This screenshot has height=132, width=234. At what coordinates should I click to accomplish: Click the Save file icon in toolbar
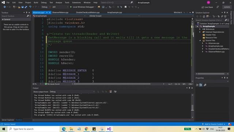pyautogui.click(x=22, y=7)
